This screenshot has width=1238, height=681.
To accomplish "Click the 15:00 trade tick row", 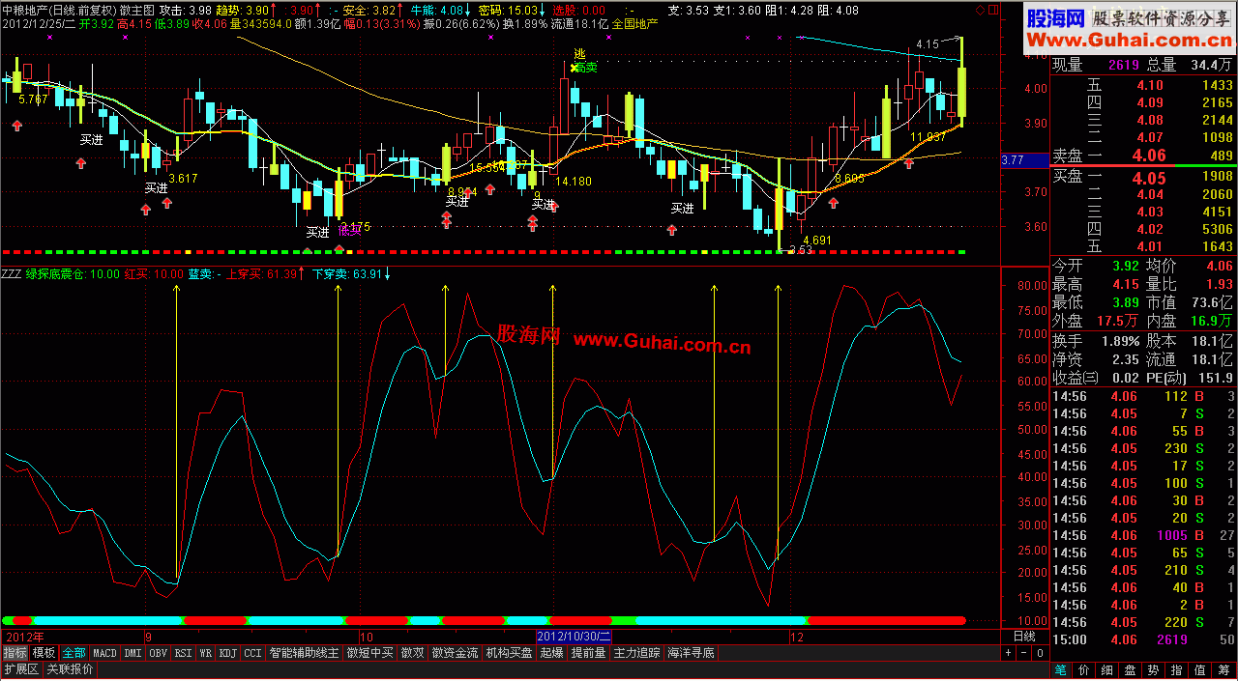I will pyautogui.click(x=1143, y=638).
